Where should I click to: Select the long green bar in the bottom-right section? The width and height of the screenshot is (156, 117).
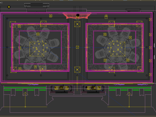click(130, 87)
